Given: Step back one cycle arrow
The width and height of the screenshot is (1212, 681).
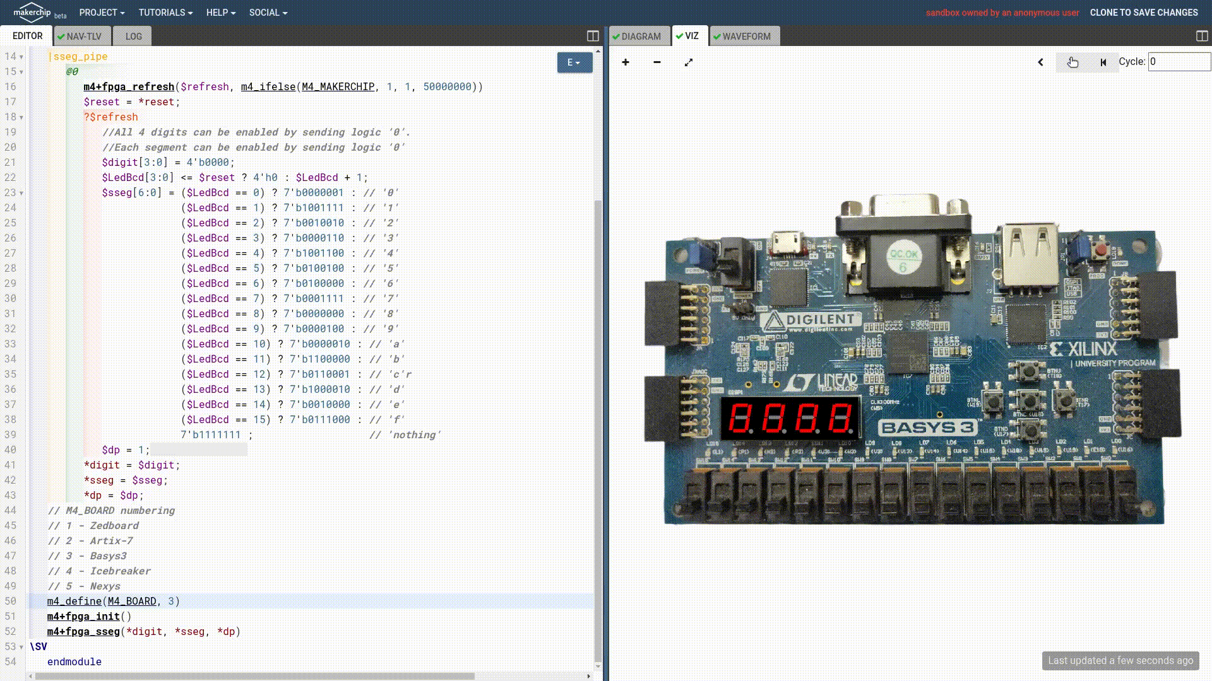Looking at the screenshot, I should [x=1040, y=62].
